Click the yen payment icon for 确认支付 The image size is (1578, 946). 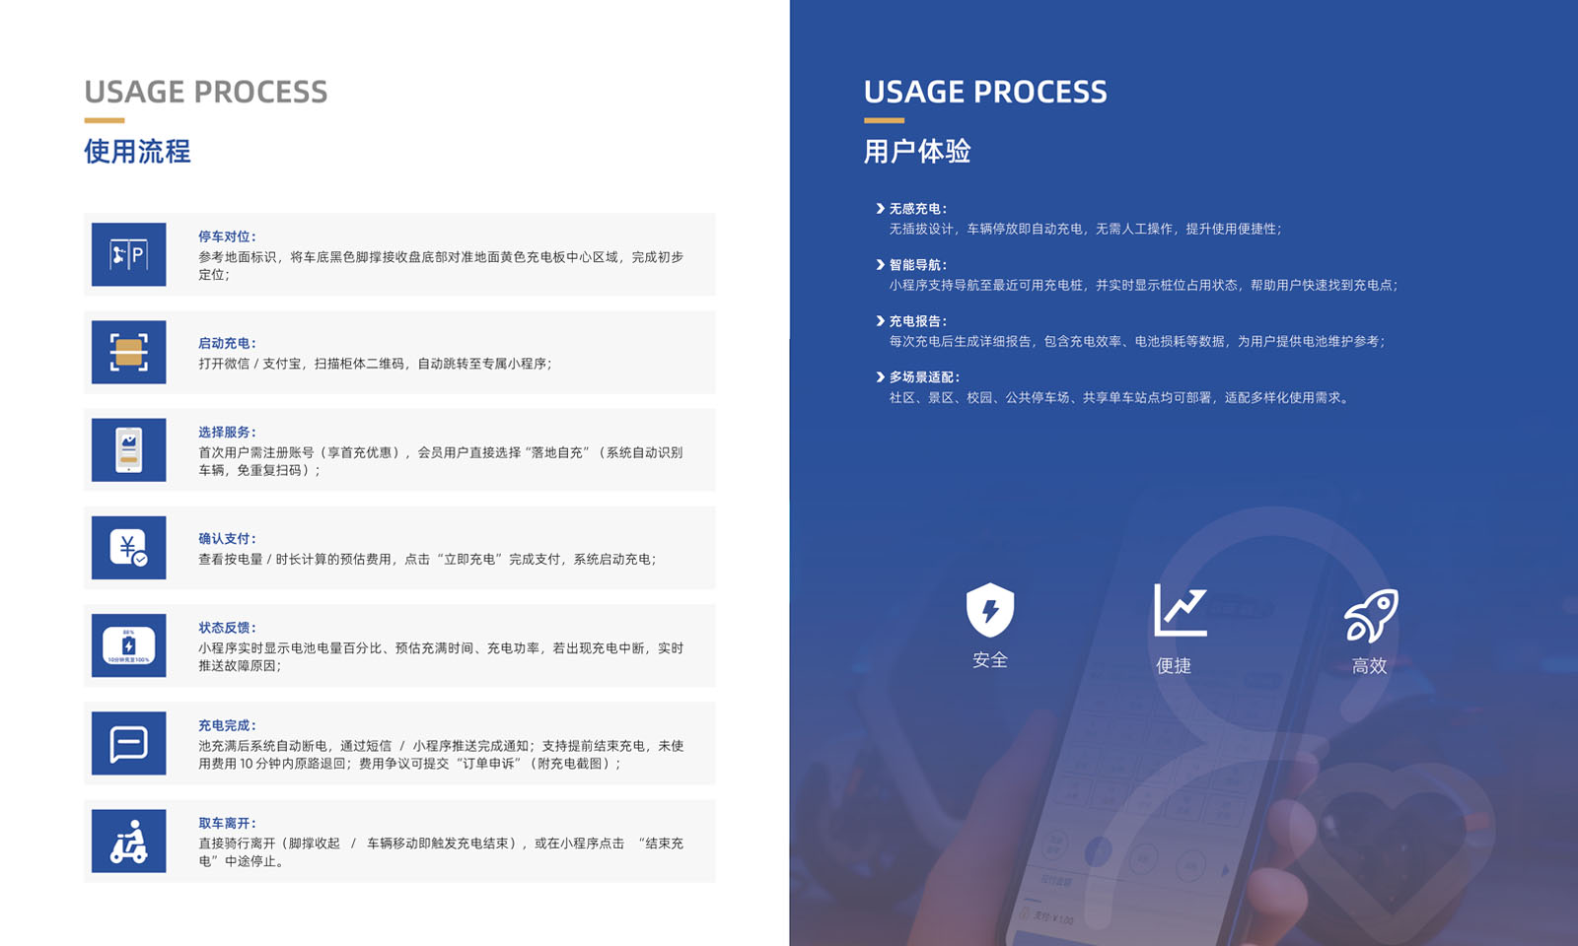tap(128, 547)
